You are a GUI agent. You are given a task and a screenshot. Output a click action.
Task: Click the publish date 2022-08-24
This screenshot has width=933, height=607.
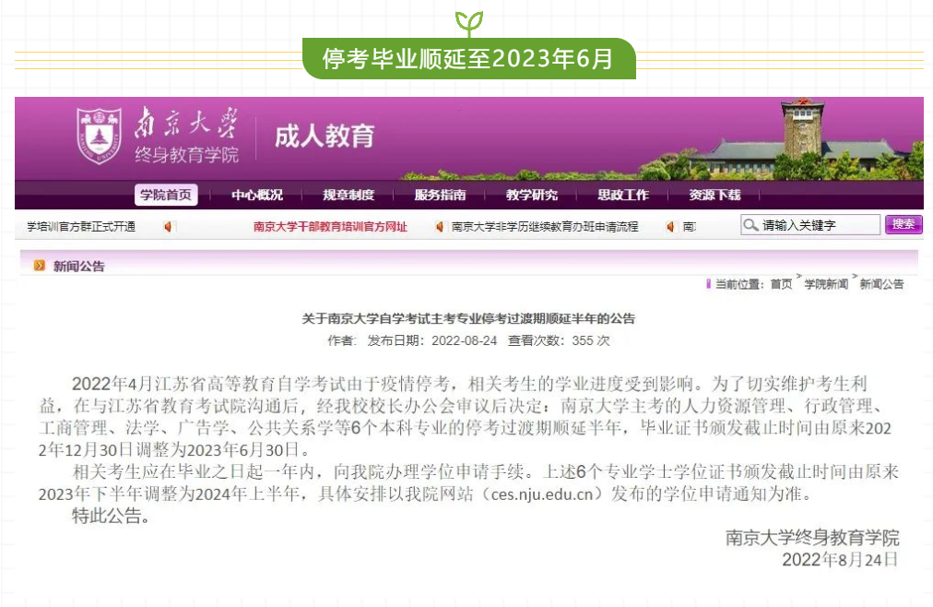click(464, 340)
